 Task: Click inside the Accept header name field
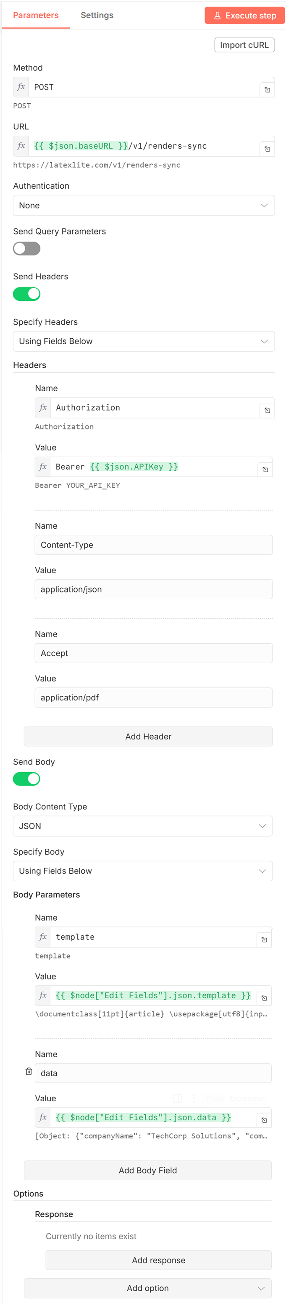(x=153, y=653)
